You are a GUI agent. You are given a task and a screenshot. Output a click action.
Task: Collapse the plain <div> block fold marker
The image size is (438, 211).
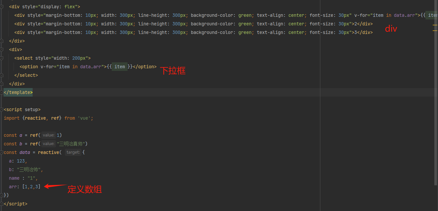click(2, 49)
